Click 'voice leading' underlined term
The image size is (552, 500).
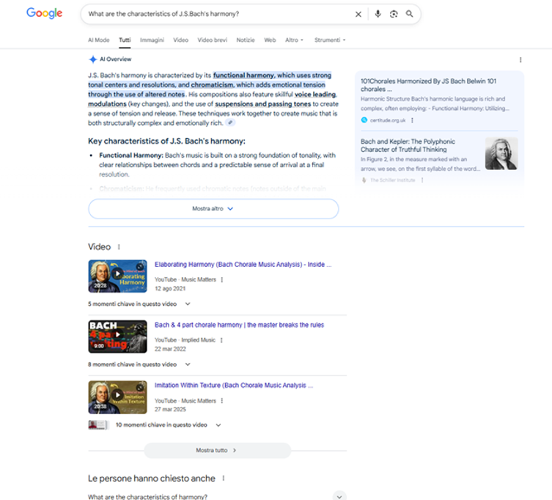314,95
